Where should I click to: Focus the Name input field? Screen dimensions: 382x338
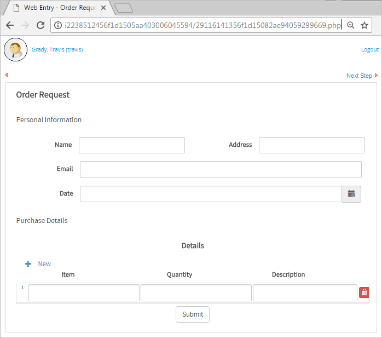131,145
